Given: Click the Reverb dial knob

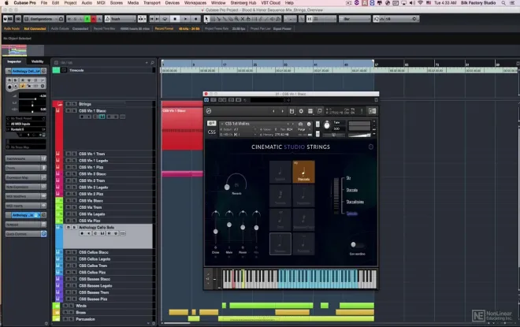Looking at the screenshot, I should pyautogui.click(x=227, y=187).
